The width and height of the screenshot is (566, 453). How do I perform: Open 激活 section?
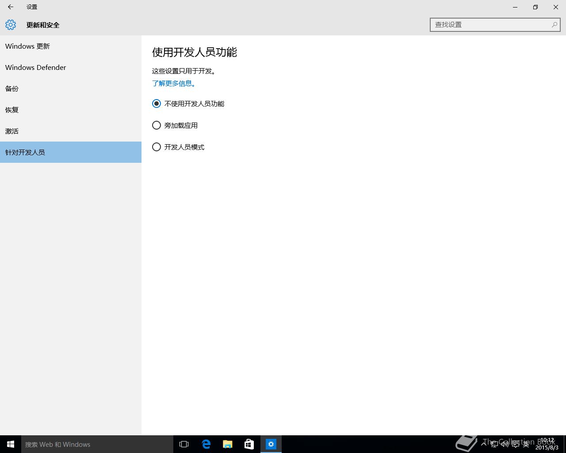[x=71, y=131]
